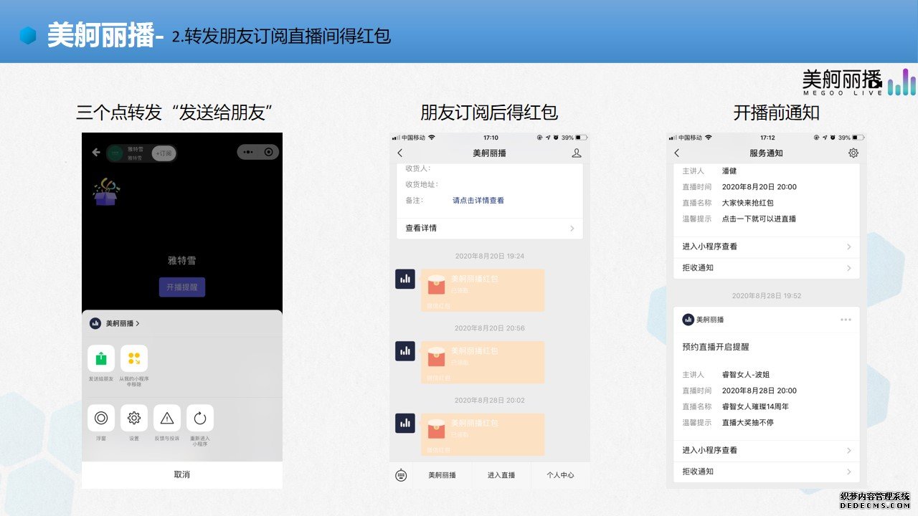Tap the avatar beside the 19:24 red packet

coord(405,279)
